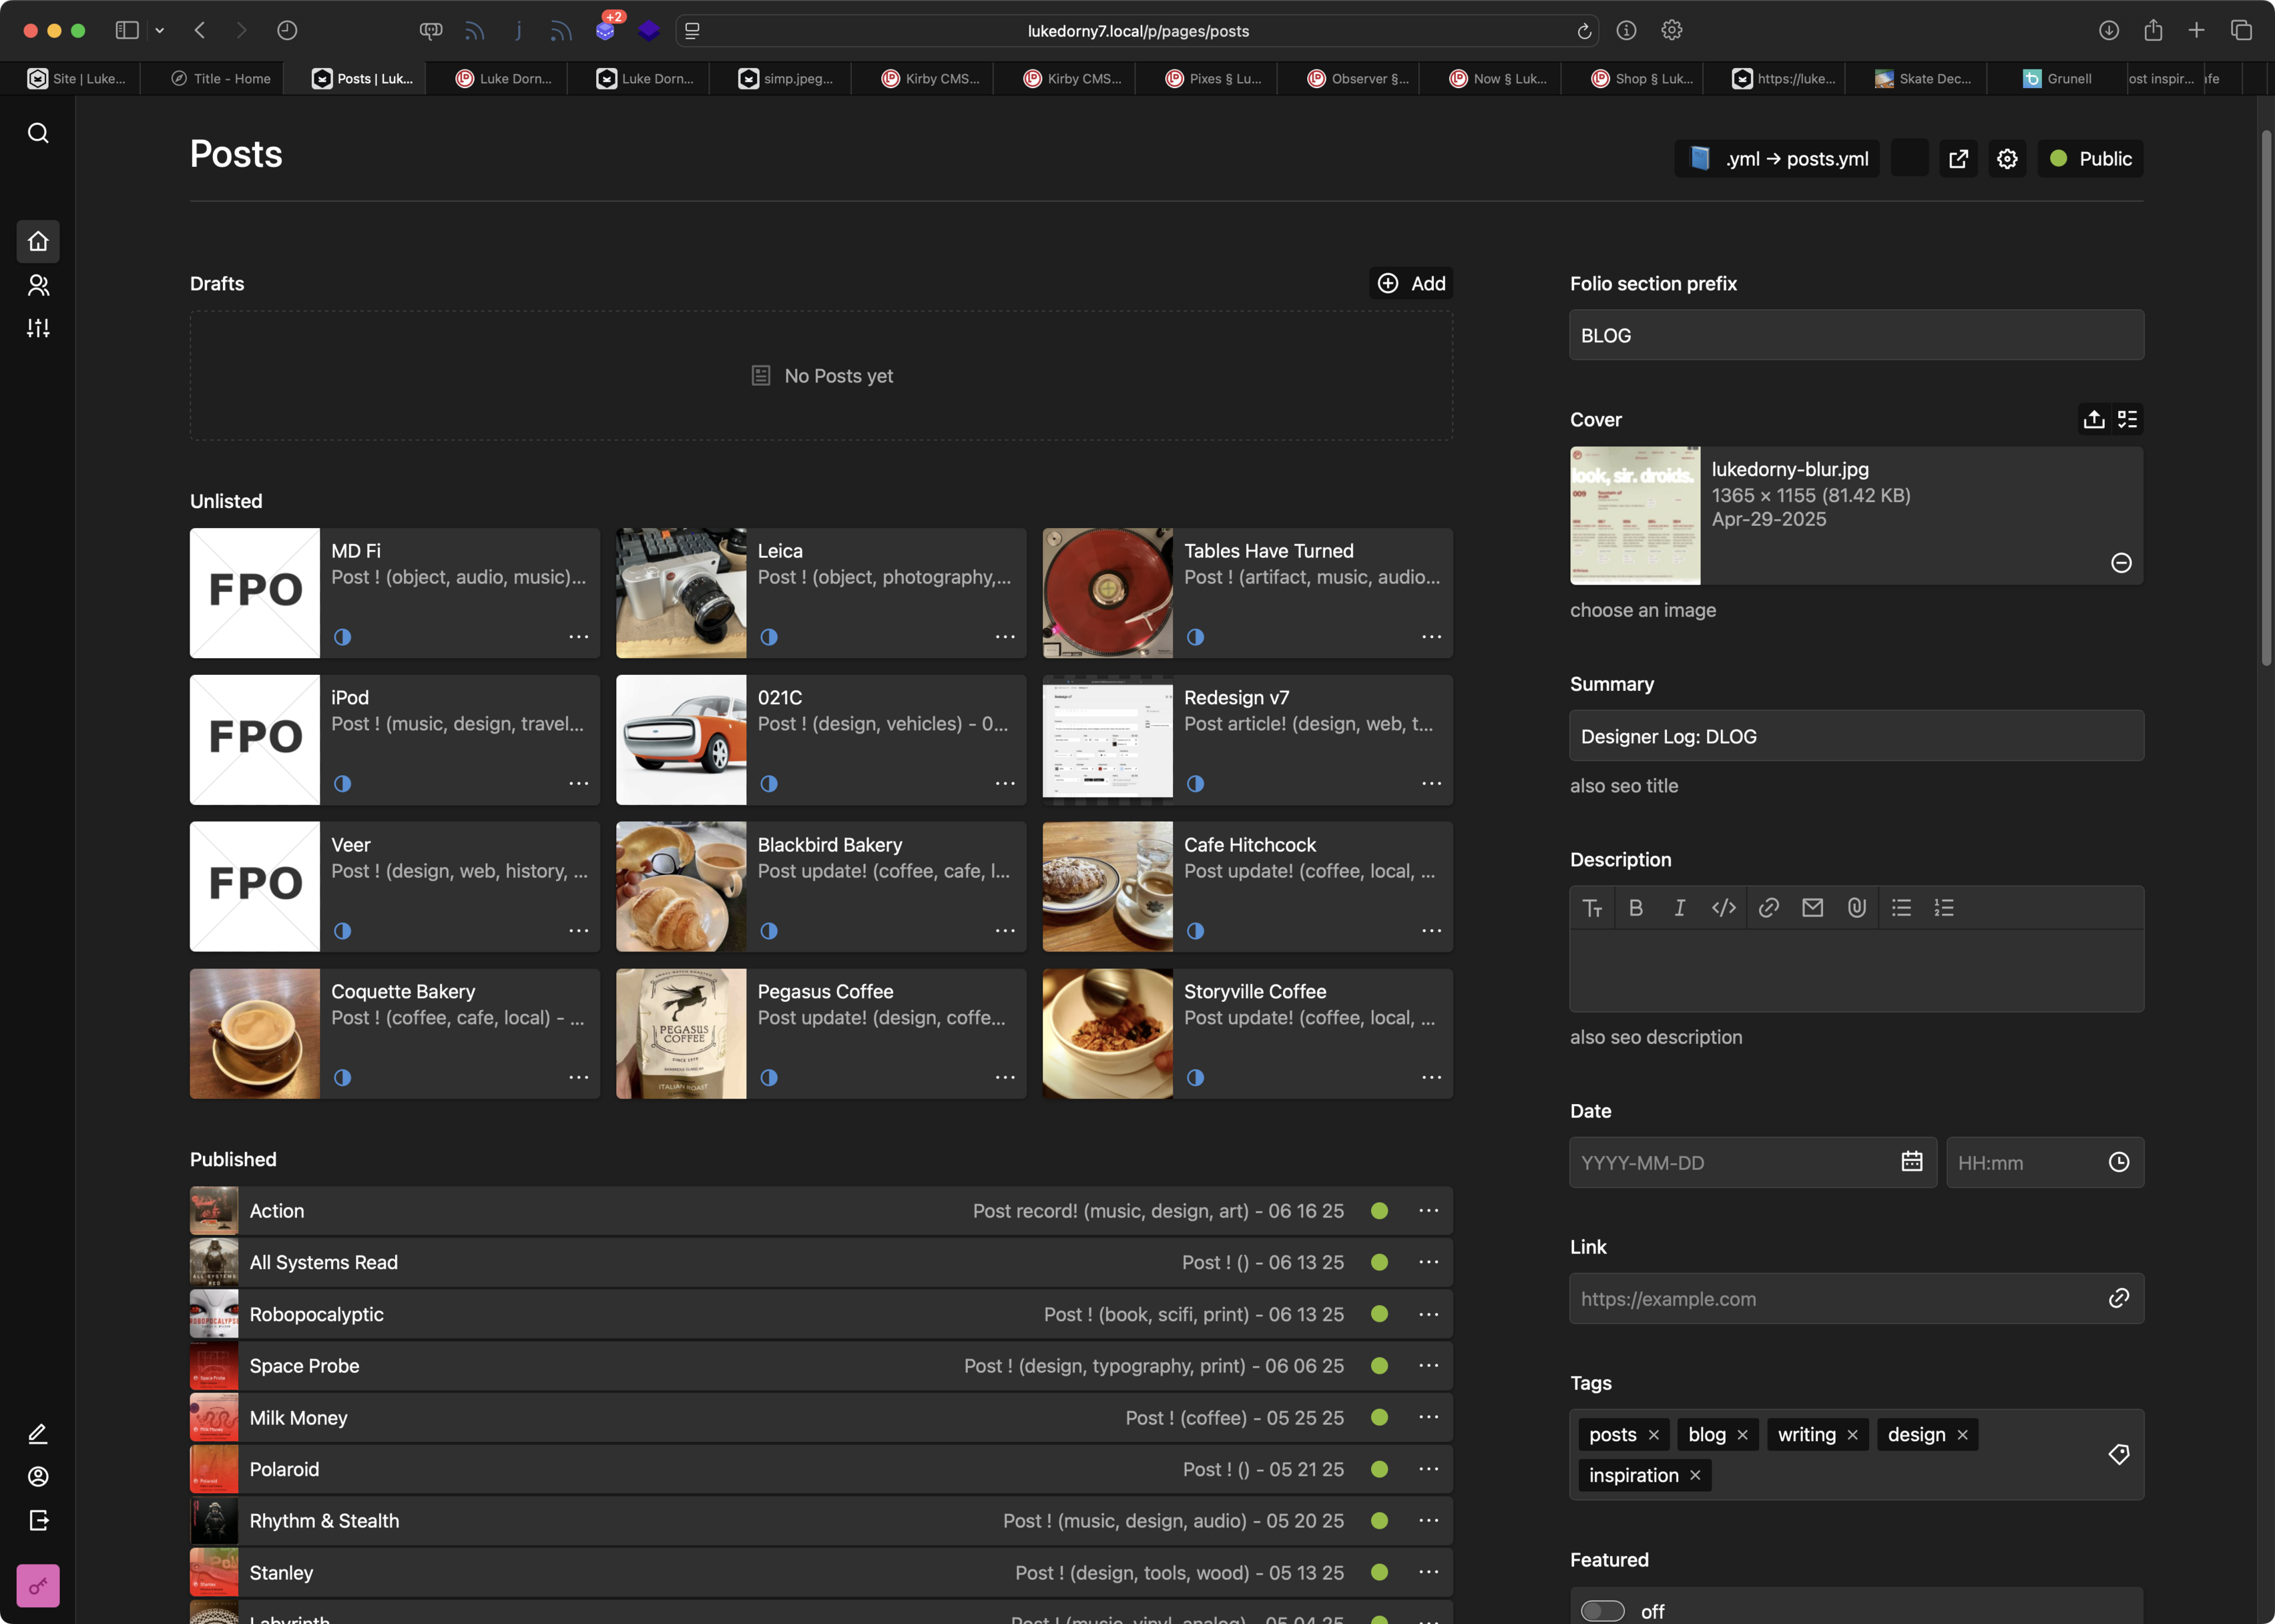Change status of iPod post

click(343, 784)
